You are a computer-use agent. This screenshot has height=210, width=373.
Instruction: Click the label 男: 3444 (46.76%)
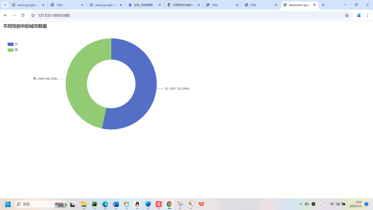coord(45,78)
